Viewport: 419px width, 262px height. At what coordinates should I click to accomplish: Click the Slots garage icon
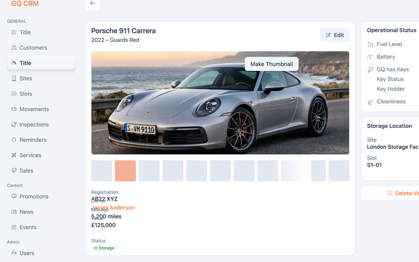tap(14, 94)
